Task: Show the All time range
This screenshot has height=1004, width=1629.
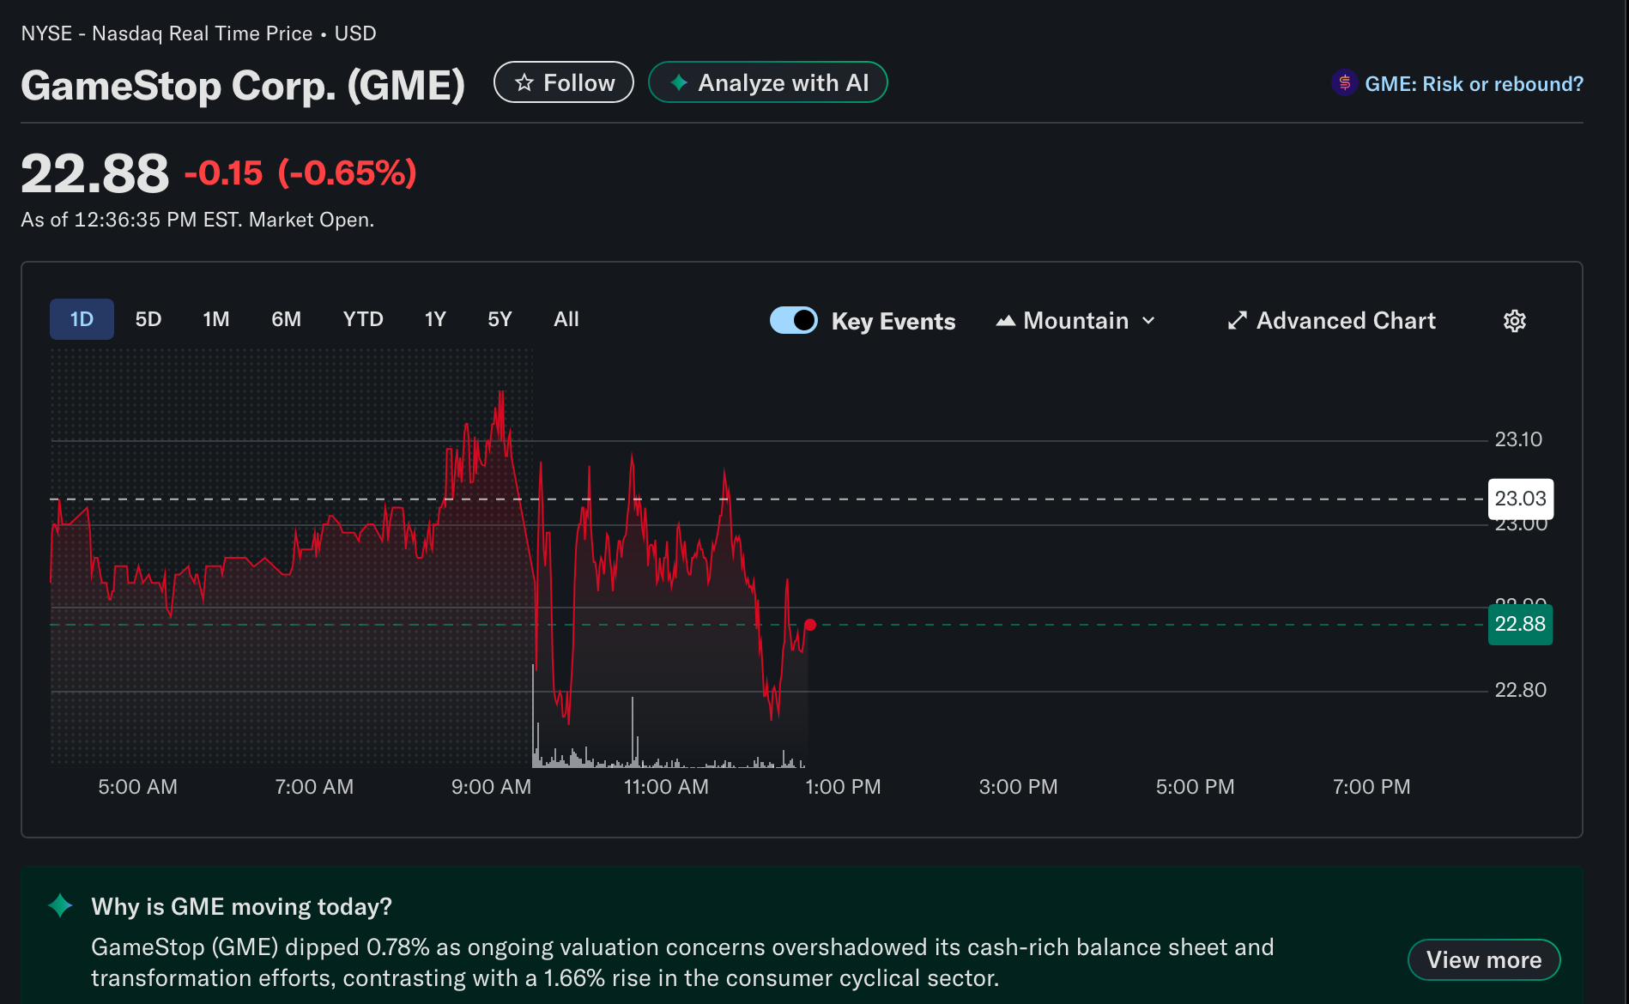Action: pos(566,319)
